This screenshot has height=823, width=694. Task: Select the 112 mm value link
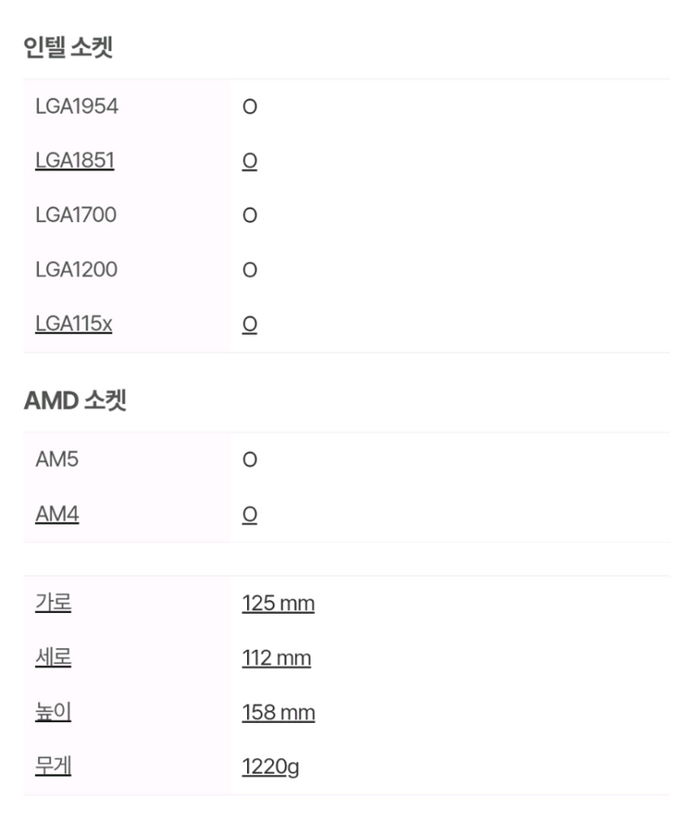277,659
